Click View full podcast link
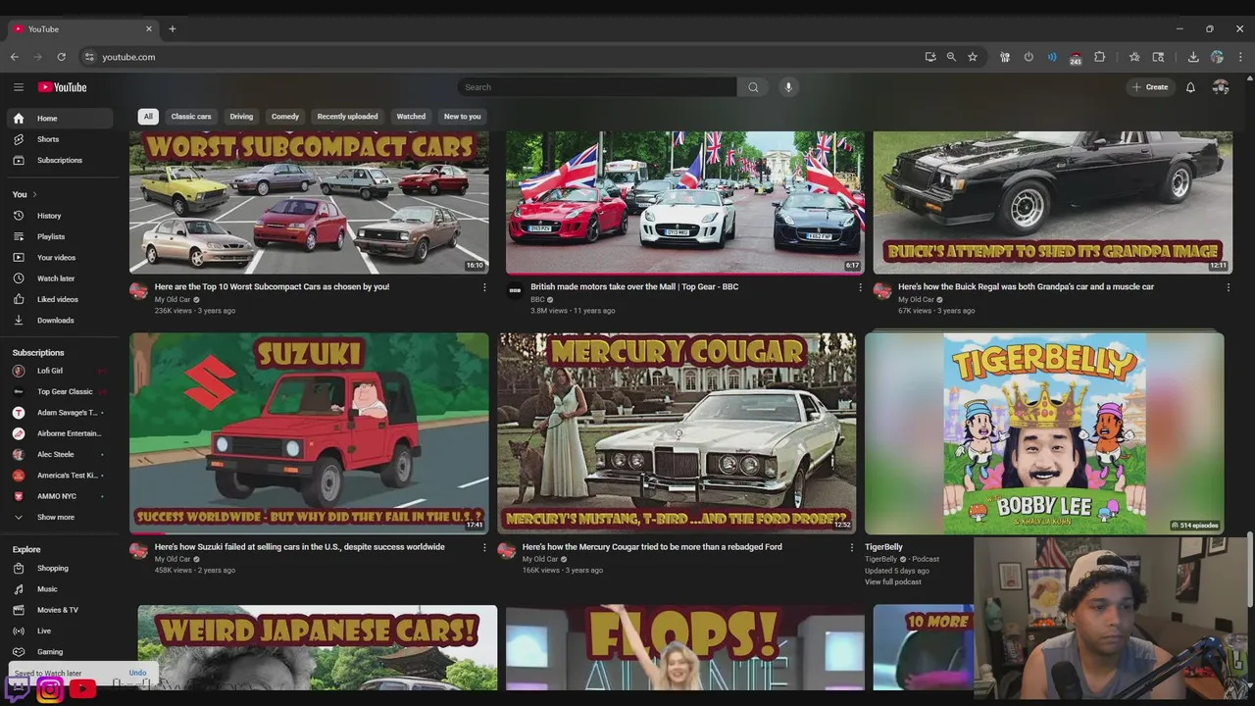 [x=893, y=581]
